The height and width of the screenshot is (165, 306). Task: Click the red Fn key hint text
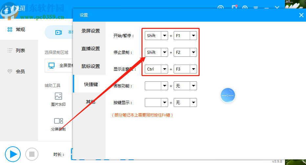tap(142, 115)
